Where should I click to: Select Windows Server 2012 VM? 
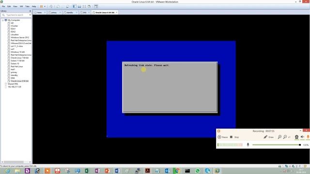point(20,38)
